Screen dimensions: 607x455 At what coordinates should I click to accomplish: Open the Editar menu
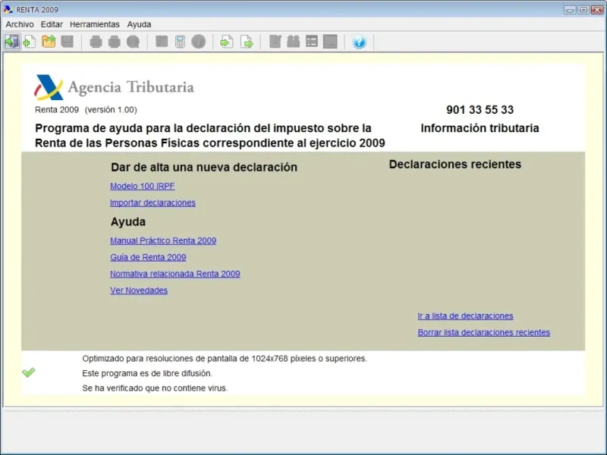tap(52, 24)
